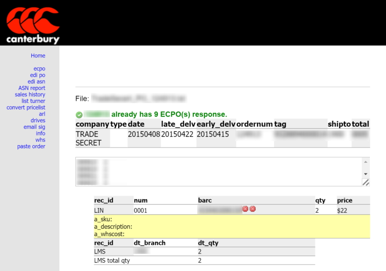Click the 'a_description:' label
Viewport: 386px width, 271px height.
tap(113, 227)
